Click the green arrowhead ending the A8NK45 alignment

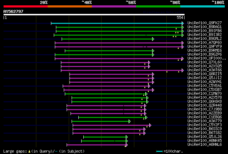click(127, 141)
